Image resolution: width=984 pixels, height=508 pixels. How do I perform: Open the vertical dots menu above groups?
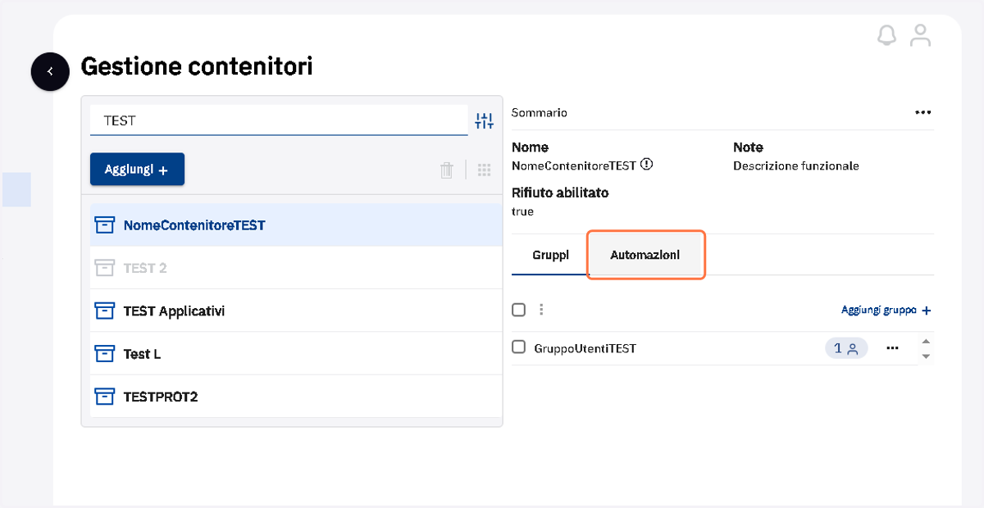540,310
